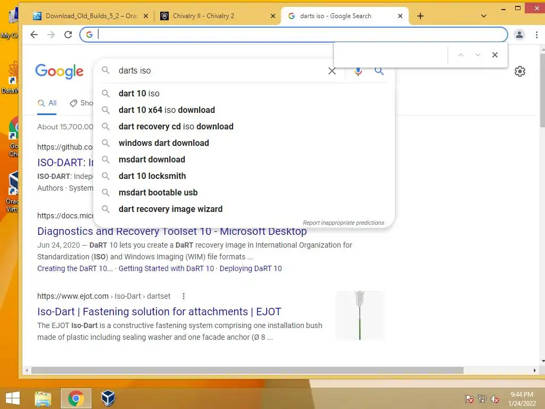Screen dimensions: 545x409
Task: Close the find-in-page bar
Action: click(494, 55)
